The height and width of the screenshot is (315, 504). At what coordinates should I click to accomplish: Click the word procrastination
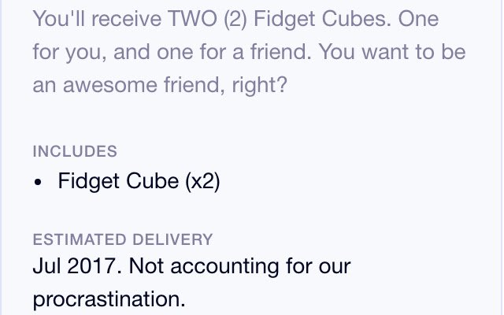click(109, 299)
